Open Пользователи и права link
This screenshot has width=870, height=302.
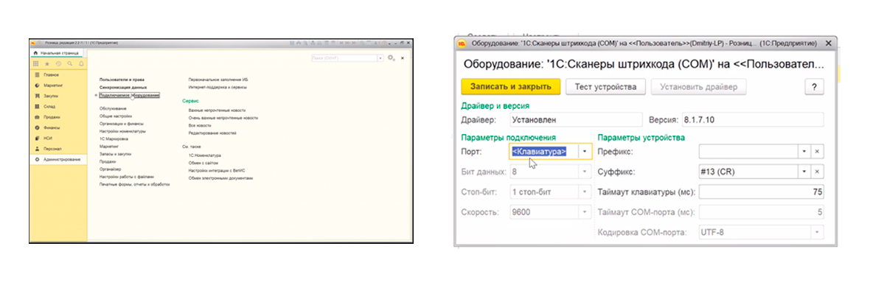[122, 80]
